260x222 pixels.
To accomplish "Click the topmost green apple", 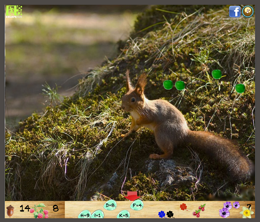I will pyautogui.click(x=216, y=74).
